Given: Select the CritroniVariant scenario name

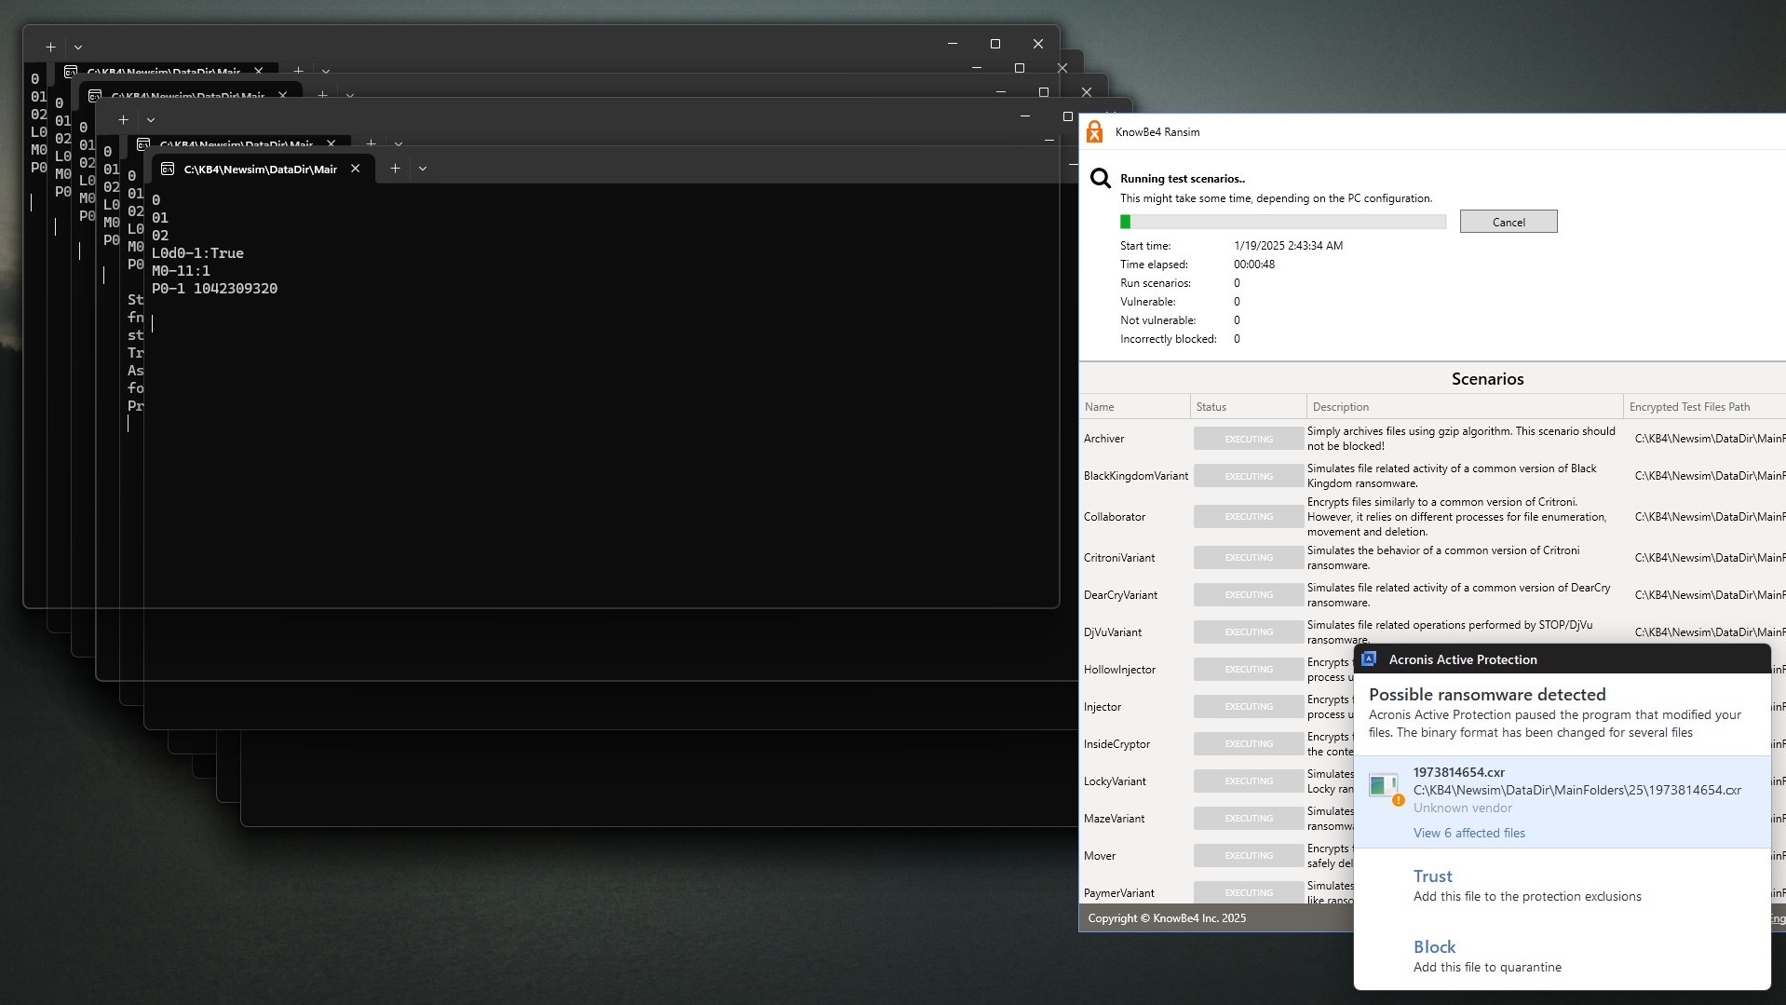Looking at the screenshot, I should (x=1118, y=558).
